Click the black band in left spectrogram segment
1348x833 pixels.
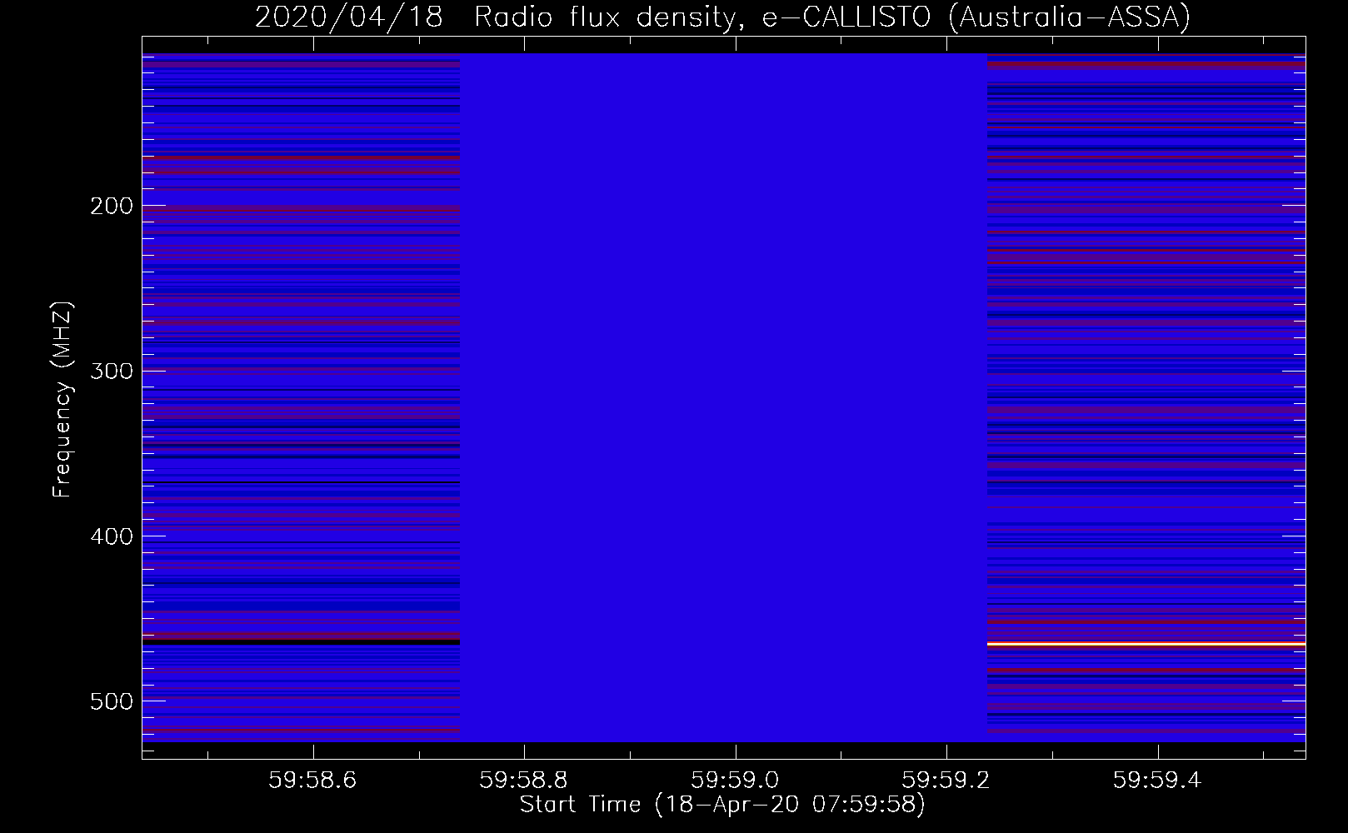(301, 642)
